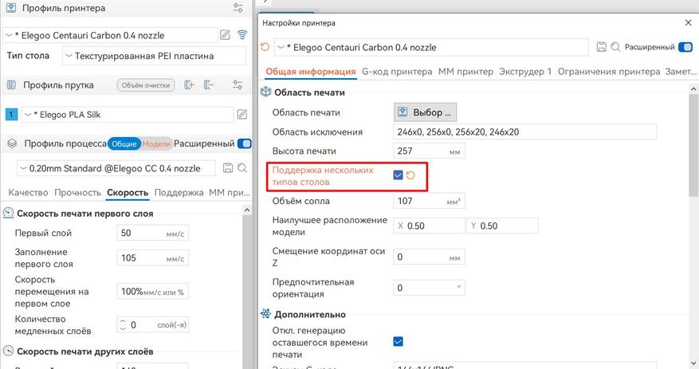Switch to the G-код принтера tab
Viewport: 699px width, 369px height.
(397, 72)
